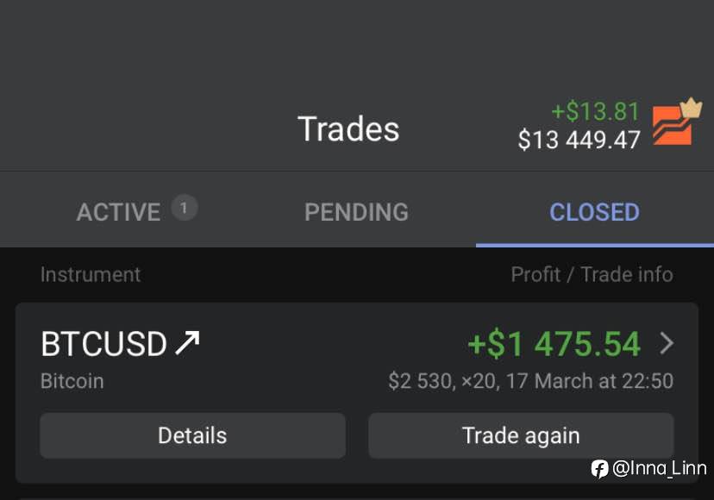Click the account balance $13 449.47
The width and height of the screenshot is (714, 500).
coord(579,140)
